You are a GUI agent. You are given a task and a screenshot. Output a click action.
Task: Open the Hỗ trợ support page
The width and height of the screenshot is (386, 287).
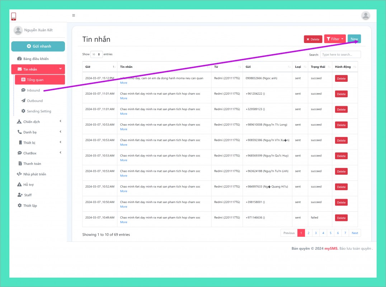(28, 185)
